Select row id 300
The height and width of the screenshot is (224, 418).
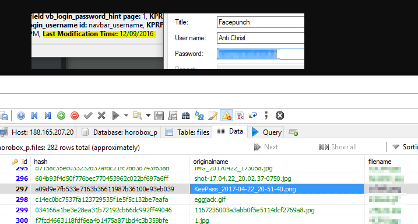pos(22,220)
